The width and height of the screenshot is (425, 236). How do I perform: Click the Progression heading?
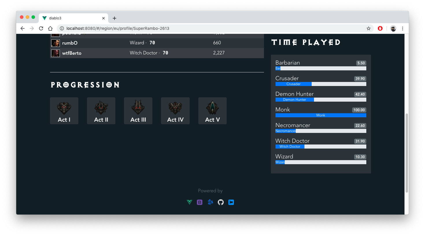click(x=85, y=85)
